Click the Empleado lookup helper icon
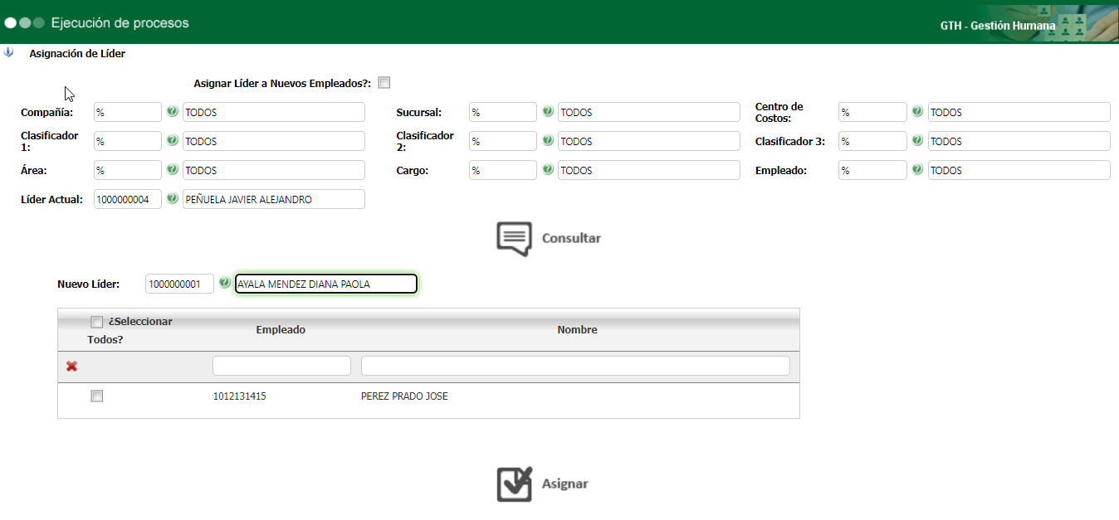Image resolution: width=1119 pixels, height=520 pixels. click(918, 170)
